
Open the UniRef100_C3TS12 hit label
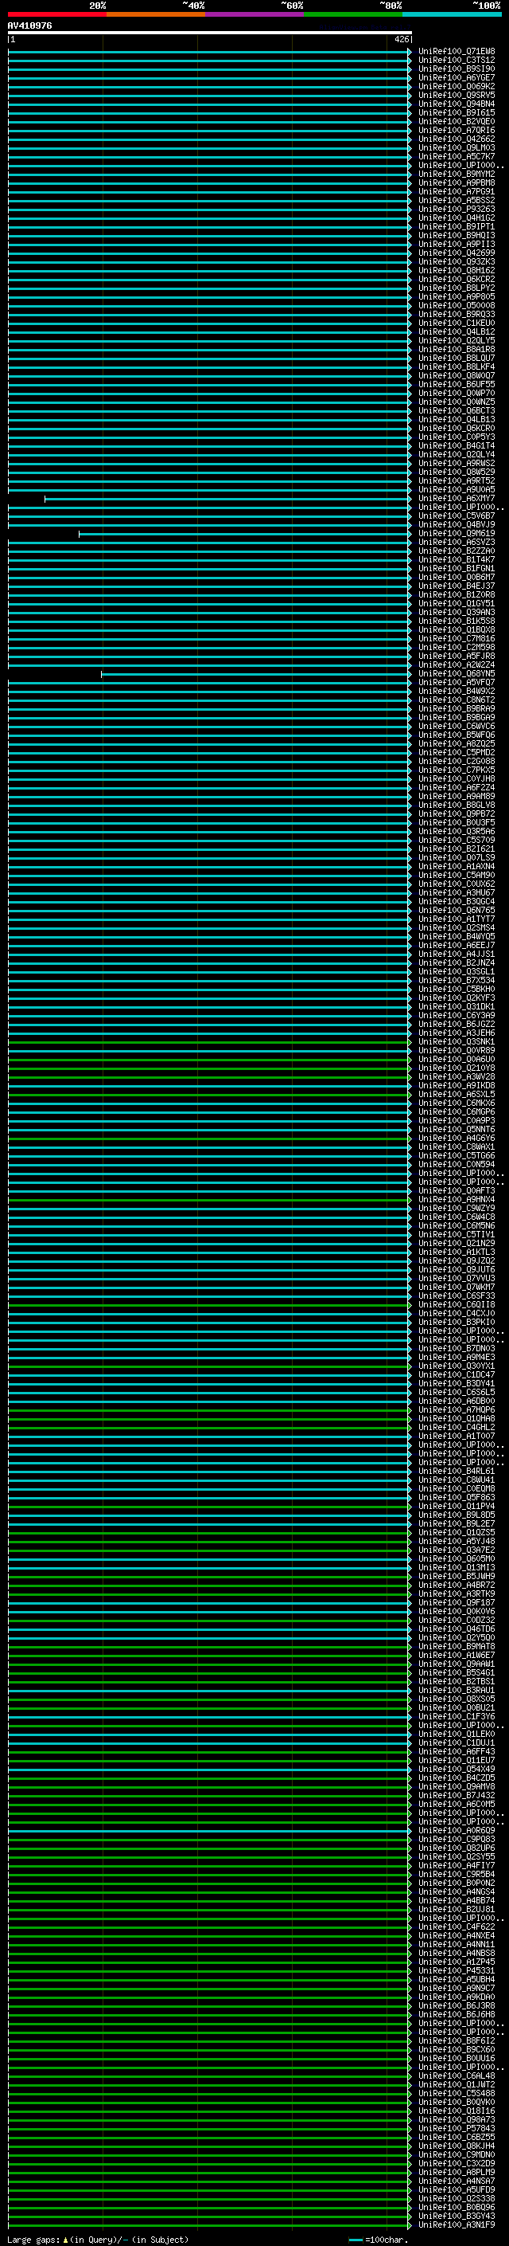tap(456, 61)
